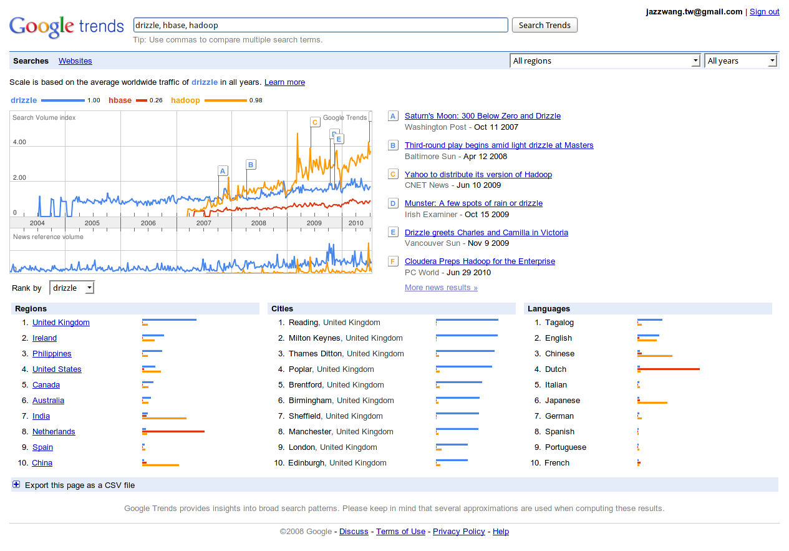Click the red Netherlands hbase bar
Viewport: 789px width, 551px height.
[x=173, y=432]
